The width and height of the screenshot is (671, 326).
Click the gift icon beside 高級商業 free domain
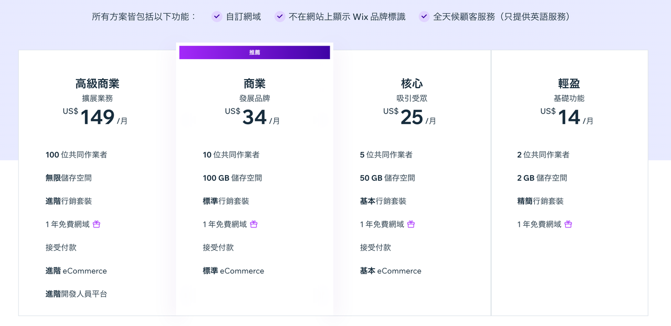(x=97, y=224)
